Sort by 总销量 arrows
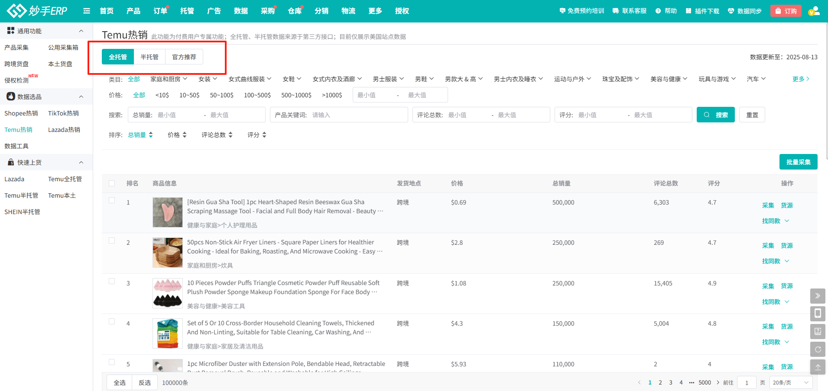 tap(151, 135)
